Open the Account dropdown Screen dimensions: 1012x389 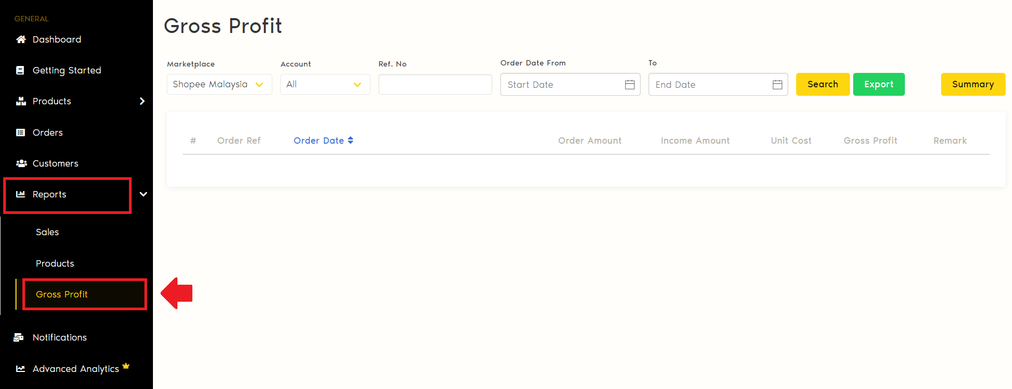pyautogui.click(x=325, y=85)
